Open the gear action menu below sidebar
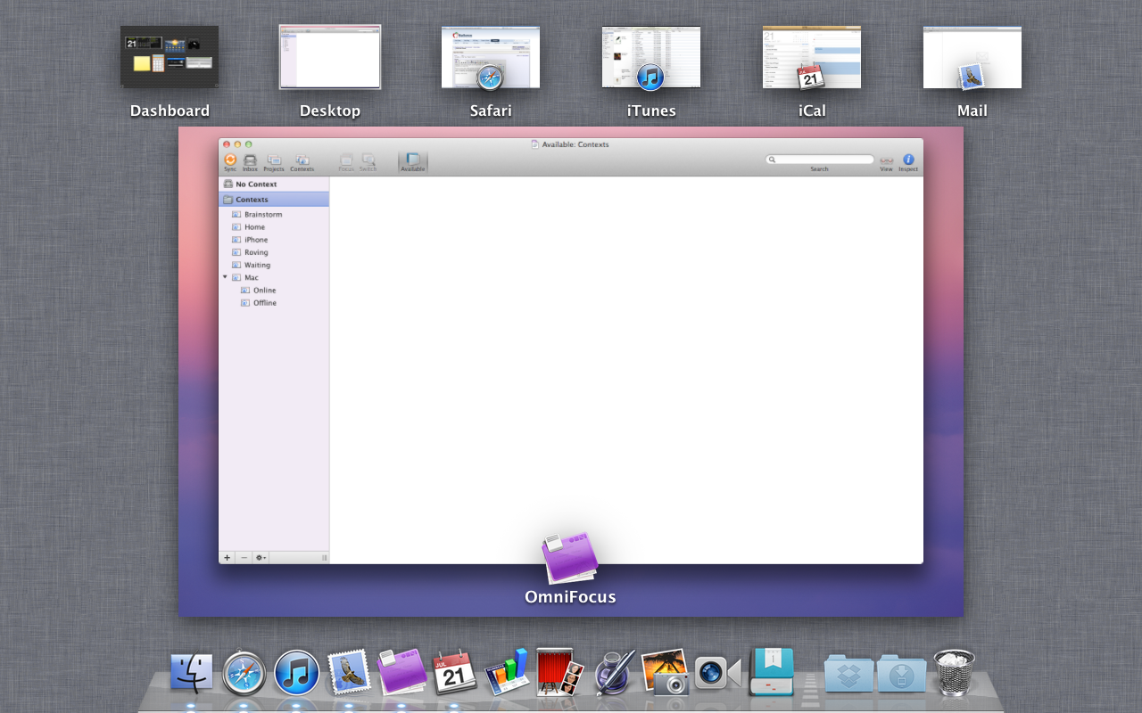Screen dimensions: 1142x713 (261, 558)
